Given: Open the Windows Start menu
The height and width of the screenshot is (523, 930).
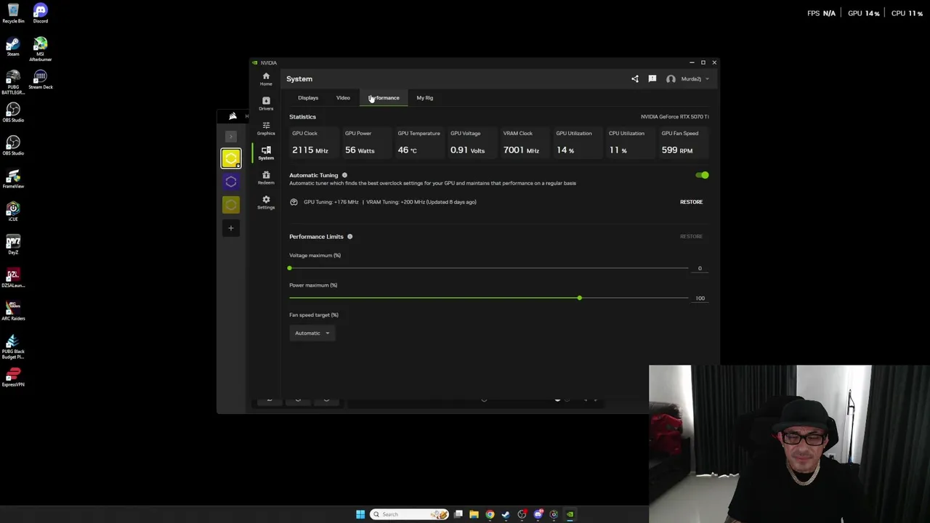Looking at the screenshot, I should (x=360, y=514).
